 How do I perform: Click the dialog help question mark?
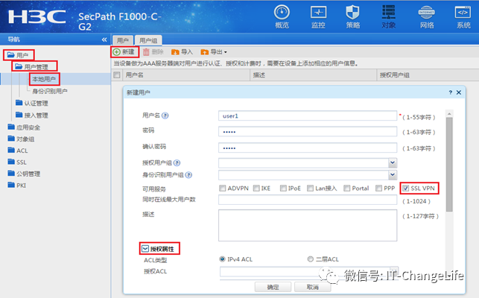coord(450,92)
